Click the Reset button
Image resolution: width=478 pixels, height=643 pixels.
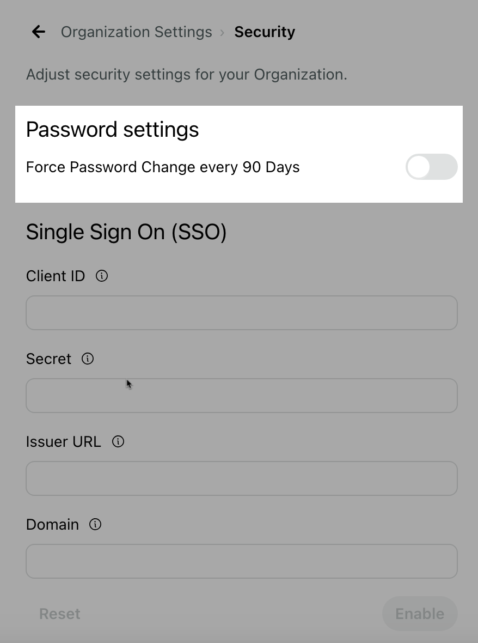pos(60,614)
